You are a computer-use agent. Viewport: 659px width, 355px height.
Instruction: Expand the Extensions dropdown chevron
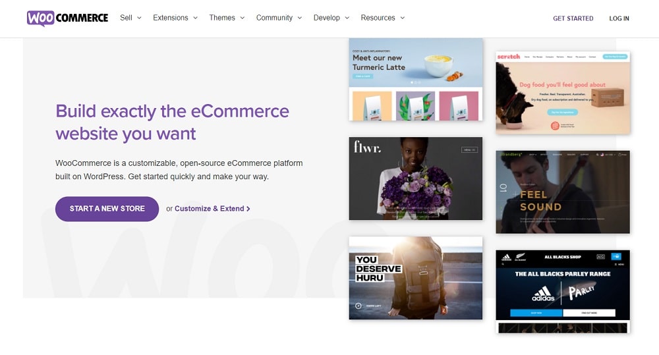(x=195, y=18)
